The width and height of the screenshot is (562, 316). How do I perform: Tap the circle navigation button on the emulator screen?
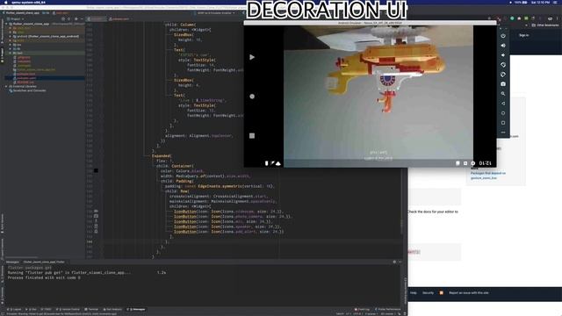click(x=252, y=97)
